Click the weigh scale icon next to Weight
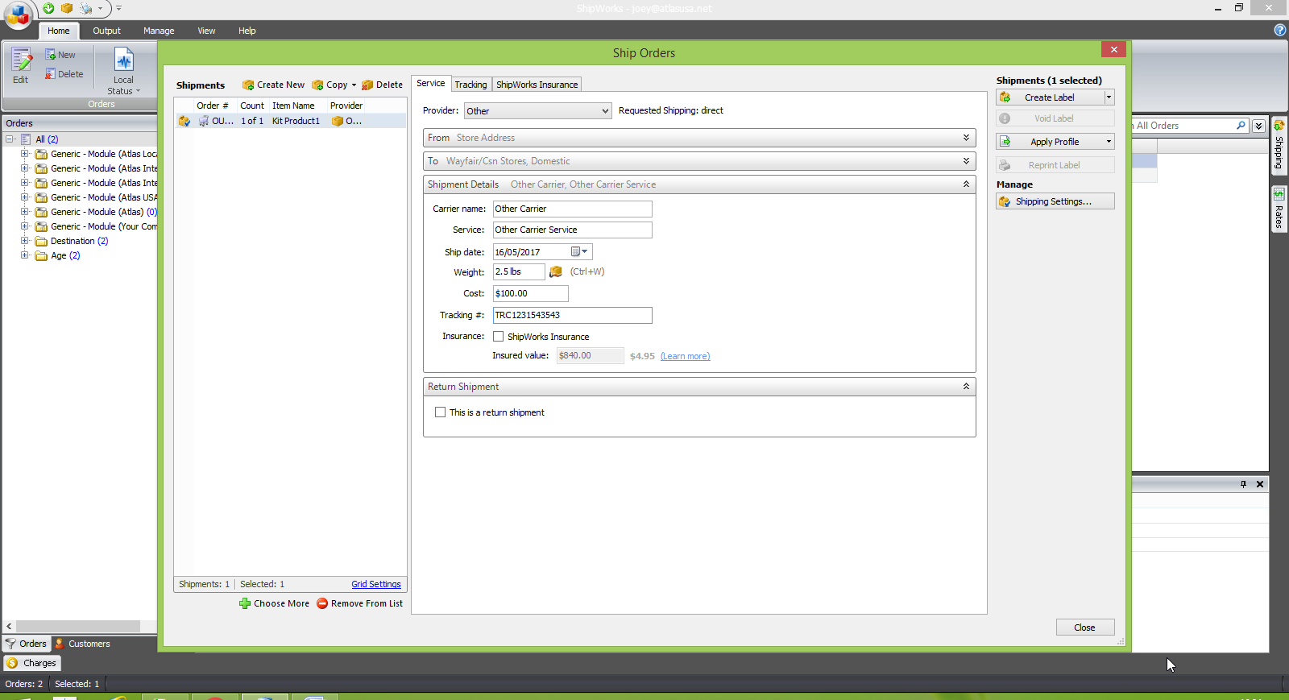The height and width of the screenshot is (700, 1289). (555, 272)
